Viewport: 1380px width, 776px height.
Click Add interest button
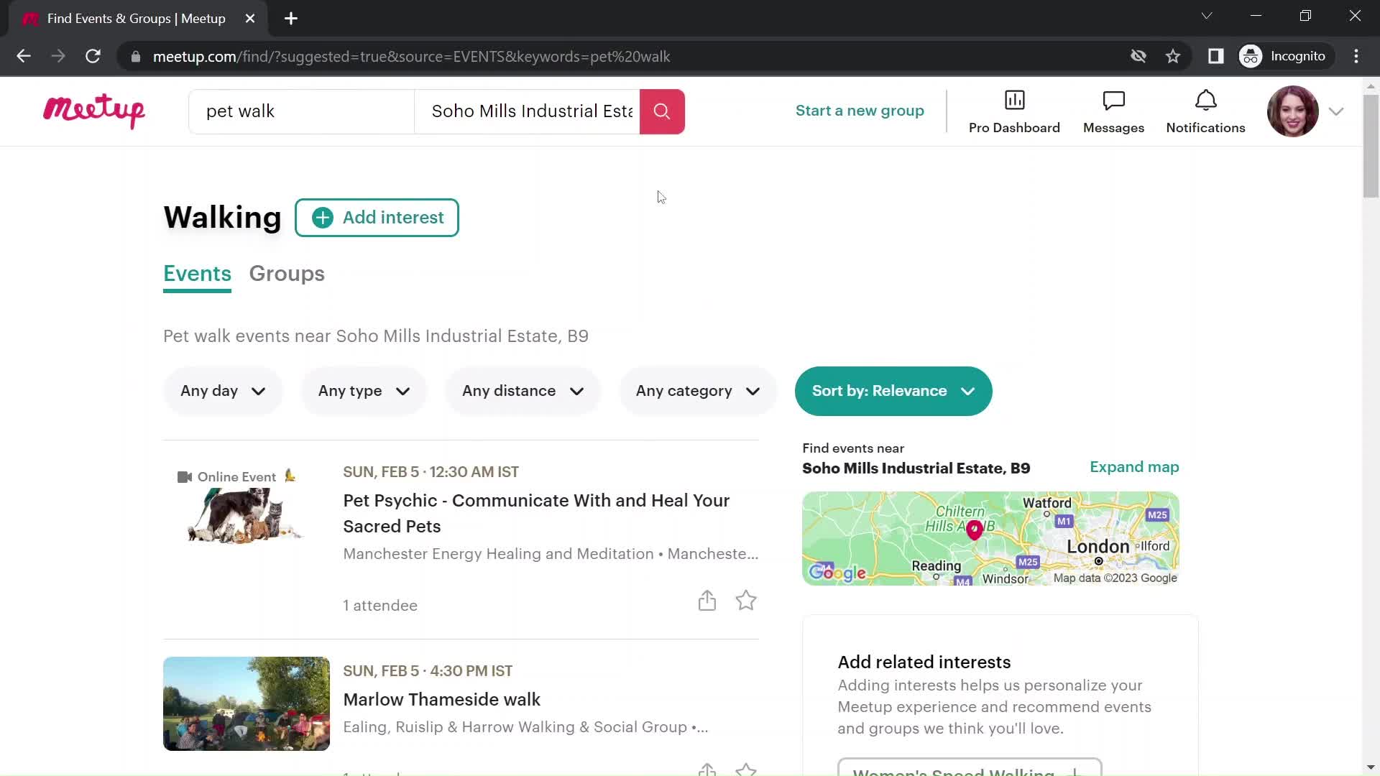(x=377, y=217)
